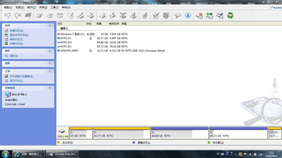
Task: Click the checkered flag Commit icon
Action: 28,15
